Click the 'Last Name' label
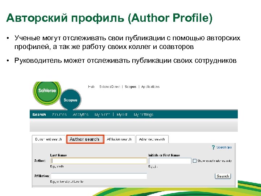 click(58, 155)
